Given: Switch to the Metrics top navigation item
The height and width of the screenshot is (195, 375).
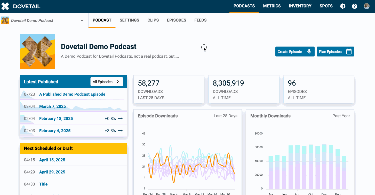Looking at the screenshot, I should point(272,6).
